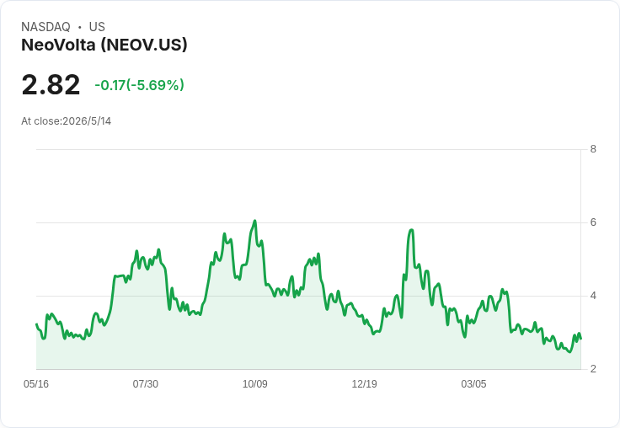Click the At close 2026/5/14 date text
The height and width of the screenshot is (428, 620).
click(x=66, y=121)
